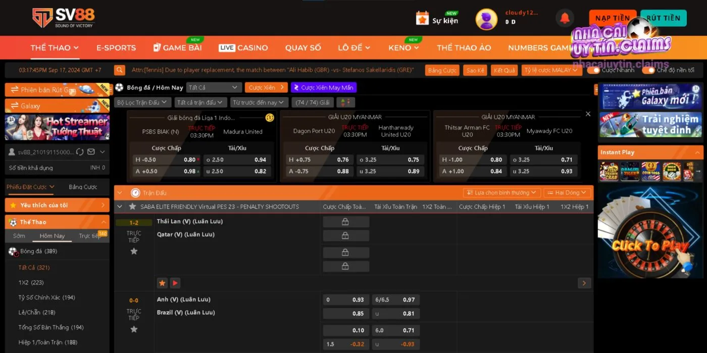Open the E-SPORTS menu item

point(116,48)
